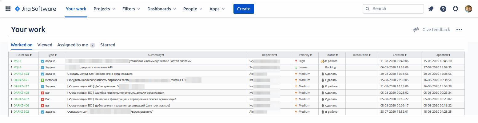Click the status icon for DARKZ-424
Viewport: 478px width, 123px height.
(x=323, y=74)
